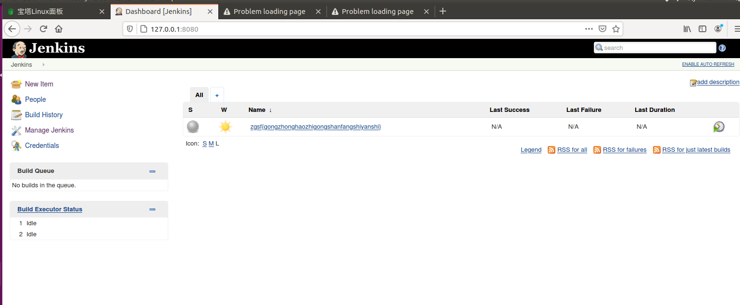The image size is (740, 305).
Task: Click the grey status ball of zgsf job
Action: tap(193, 127)
